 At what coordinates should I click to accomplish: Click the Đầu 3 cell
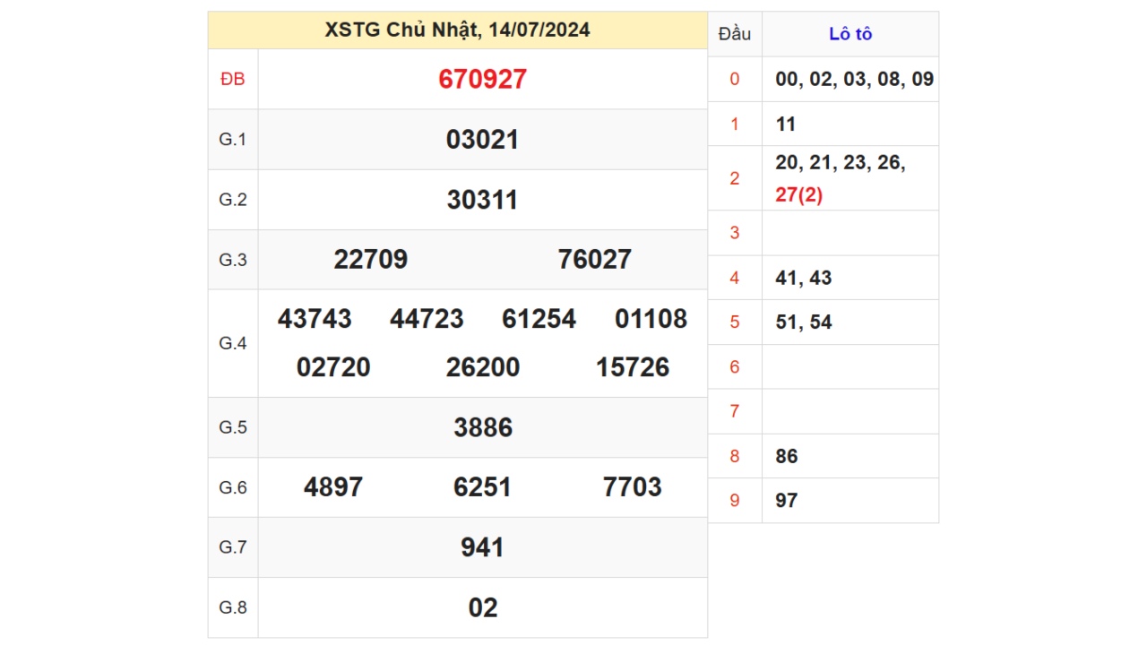pyautogui.click(x=735, y=233)
